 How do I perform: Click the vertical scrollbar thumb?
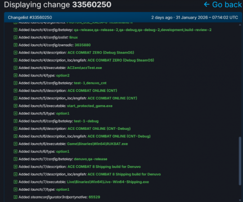[240, 161]
